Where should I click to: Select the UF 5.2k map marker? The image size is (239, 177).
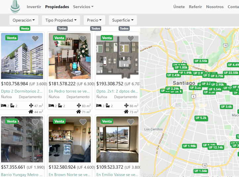point(201,118)
